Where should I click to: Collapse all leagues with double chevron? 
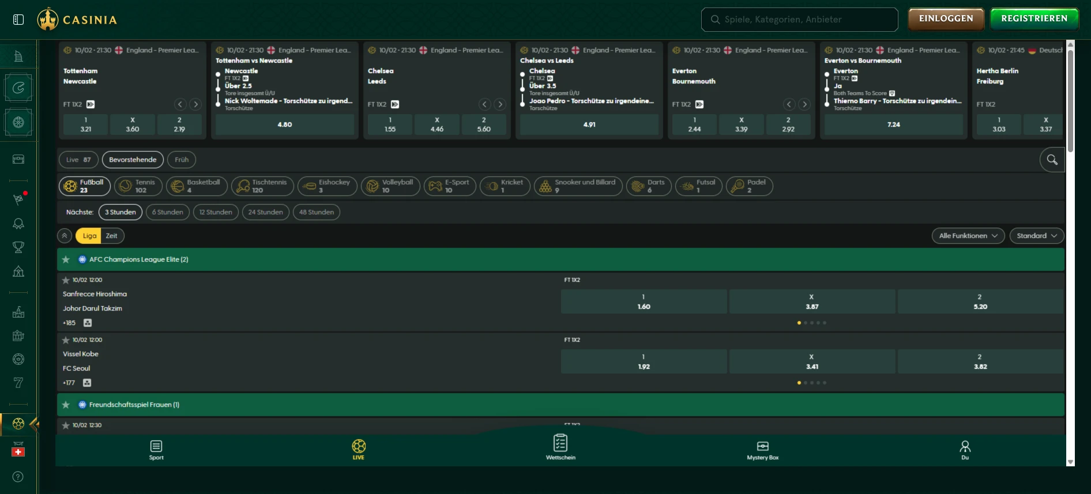65,236
